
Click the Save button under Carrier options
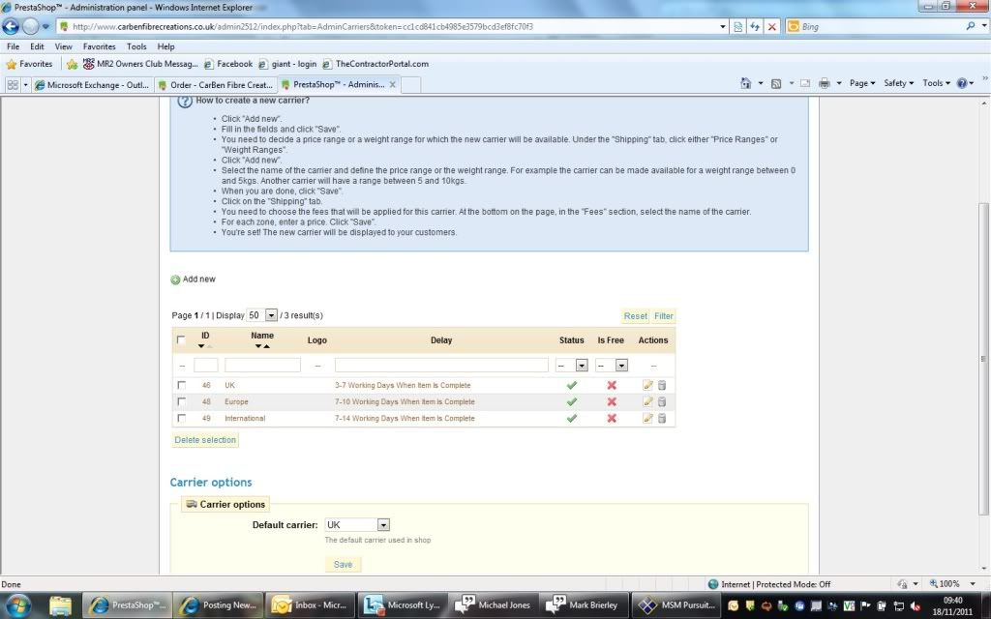[x=343, y=564]
